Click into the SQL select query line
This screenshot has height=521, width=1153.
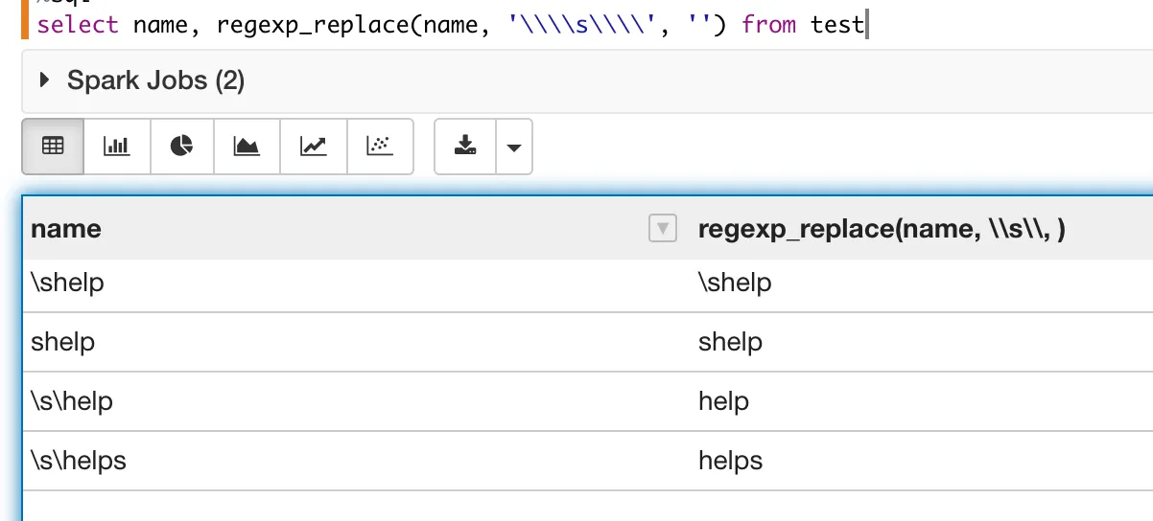(x=451, y=25)
